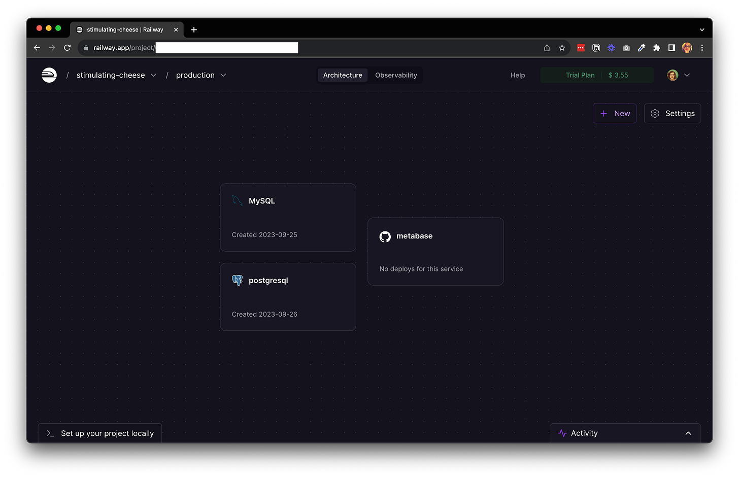Image resolution: width=739 pixels, height=478 pixels.
Task: Open project Settings
Action: pyautogui.click(x=673, y=114)
